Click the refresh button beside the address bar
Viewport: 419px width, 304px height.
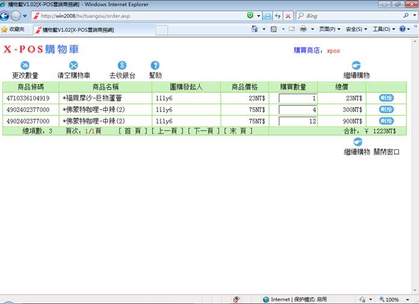278,16
